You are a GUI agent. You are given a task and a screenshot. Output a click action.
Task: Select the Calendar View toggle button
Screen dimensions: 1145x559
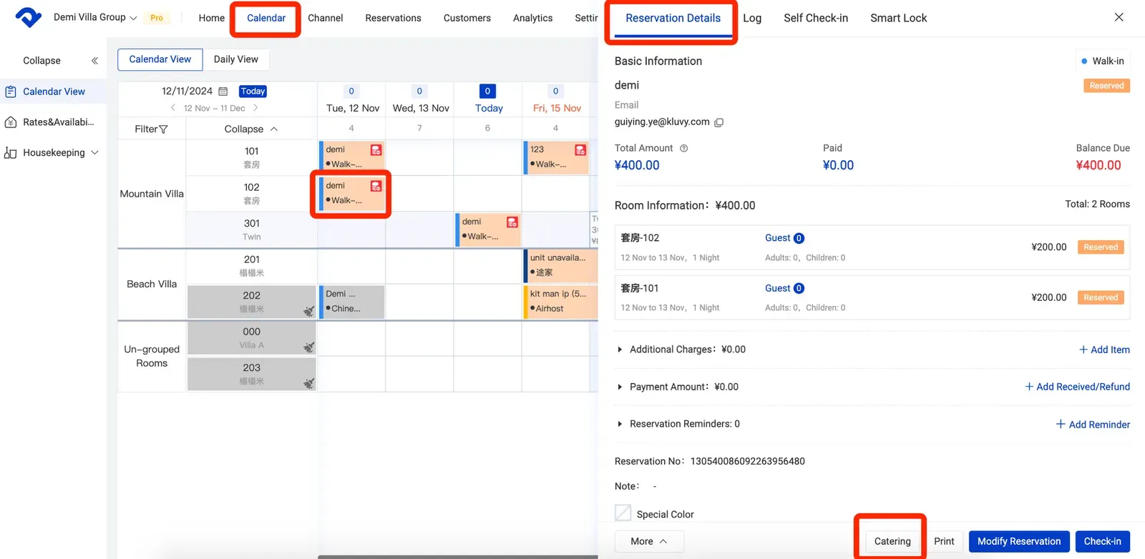pos(160,59)
